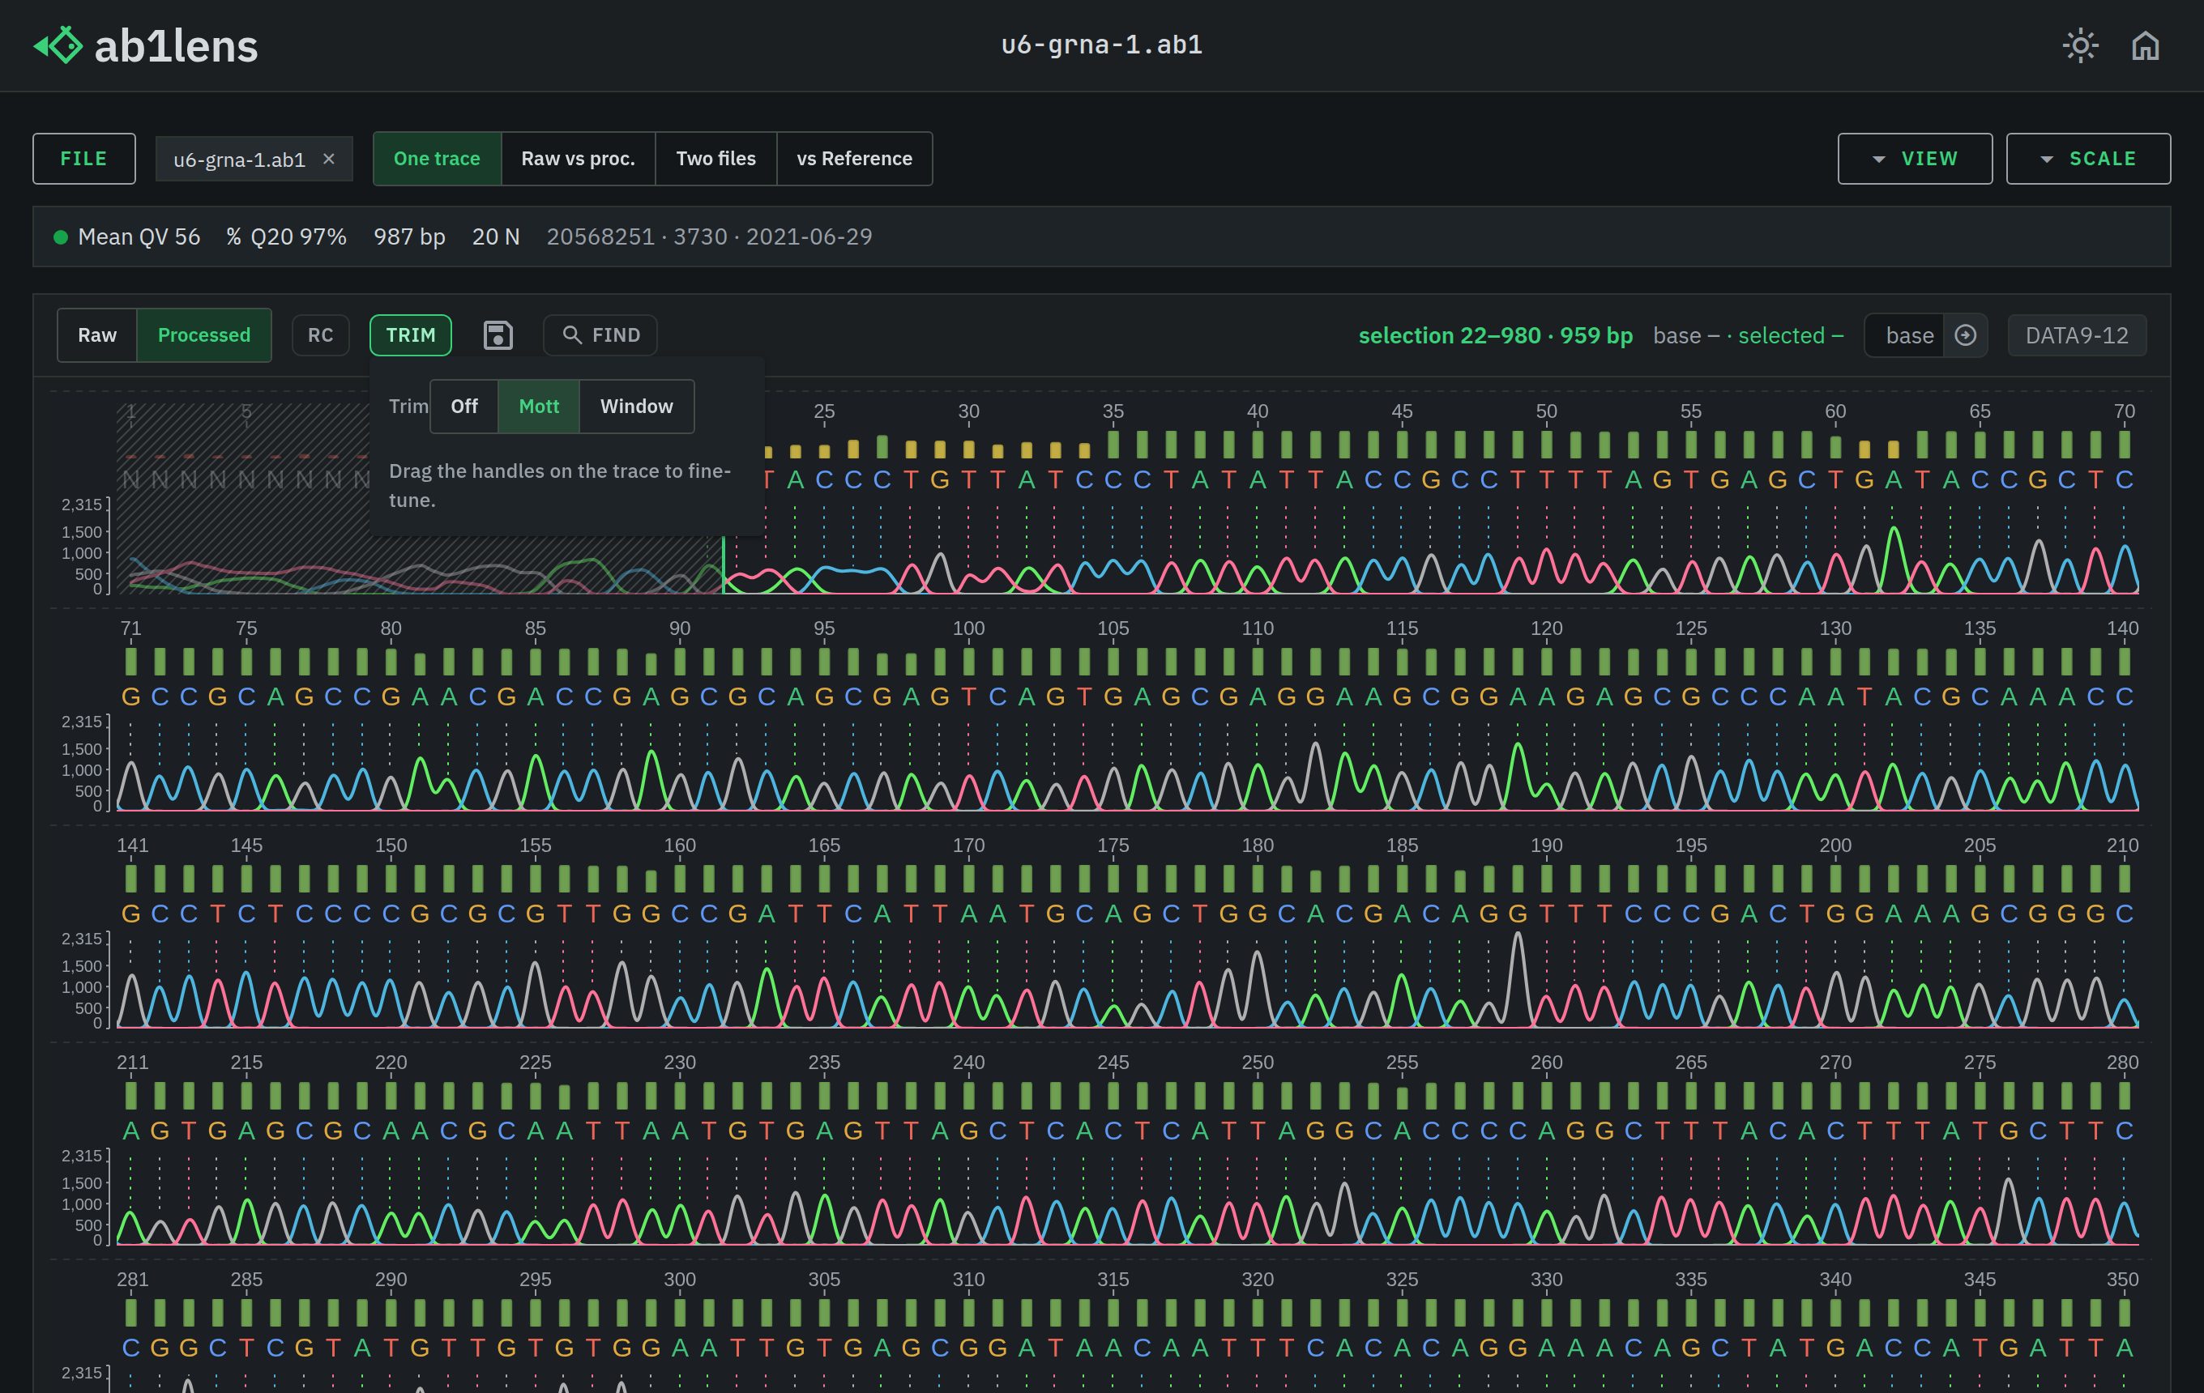Switch to the Two files tab
The width and height of the screenshot is (2204, 1393).
(x=715, y=160)
